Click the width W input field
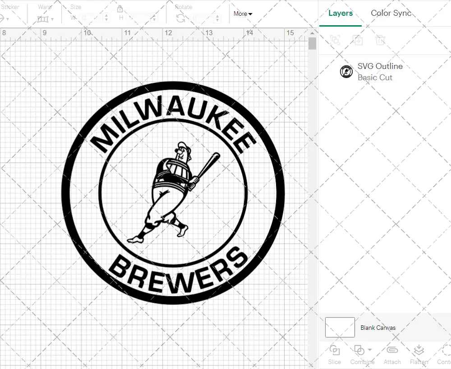The image size is (451, 369). 90,18
